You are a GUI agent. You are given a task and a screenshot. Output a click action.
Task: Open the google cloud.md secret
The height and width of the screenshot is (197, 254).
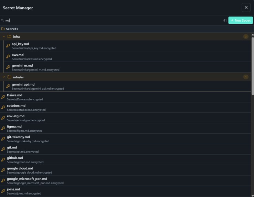click(x=125, y=170)
